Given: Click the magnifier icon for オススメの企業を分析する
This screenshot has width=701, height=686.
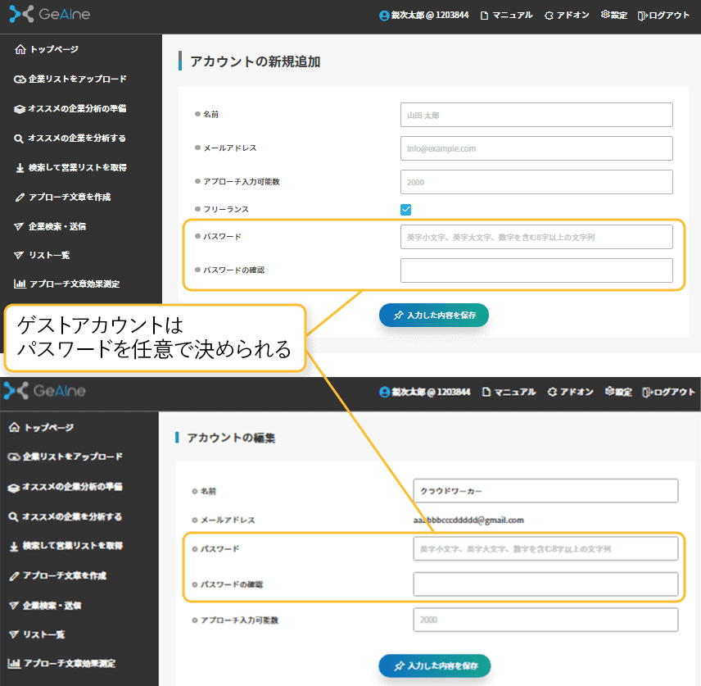Looking at the screenshot, I should coord(18,138).
